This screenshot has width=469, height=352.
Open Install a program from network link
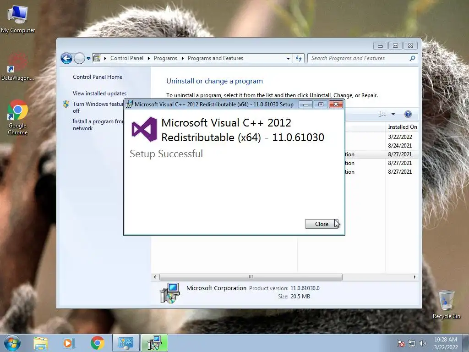tap(98, 125)
